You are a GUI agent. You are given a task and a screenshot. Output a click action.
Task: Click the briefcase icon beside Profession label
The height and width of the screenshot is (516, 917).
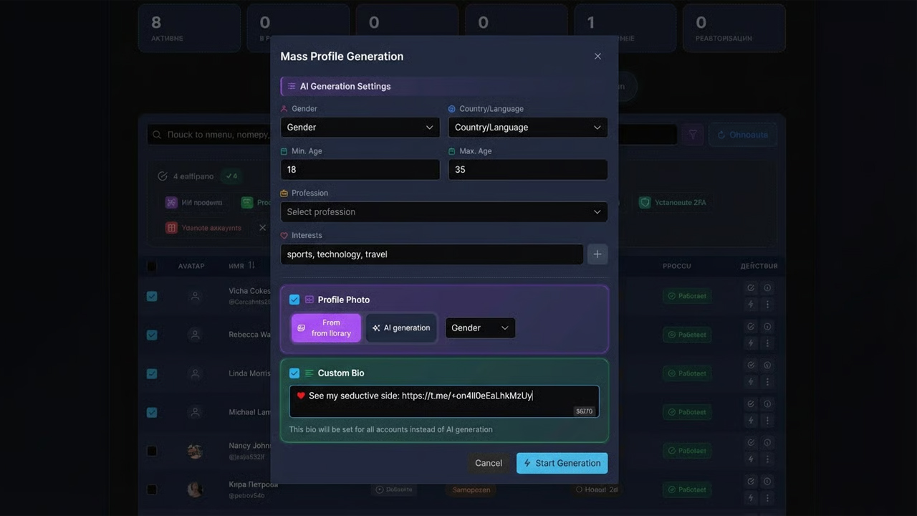284,193
